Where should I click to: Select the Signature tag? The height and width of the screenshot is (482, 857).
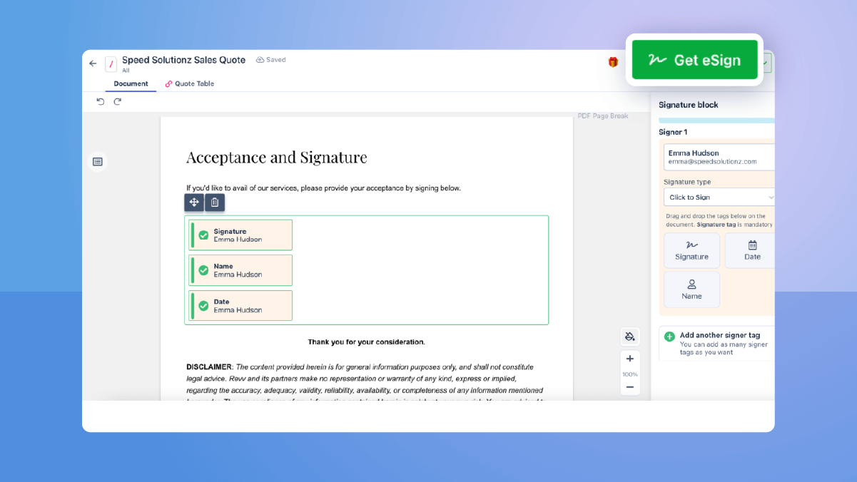point(691,250)
